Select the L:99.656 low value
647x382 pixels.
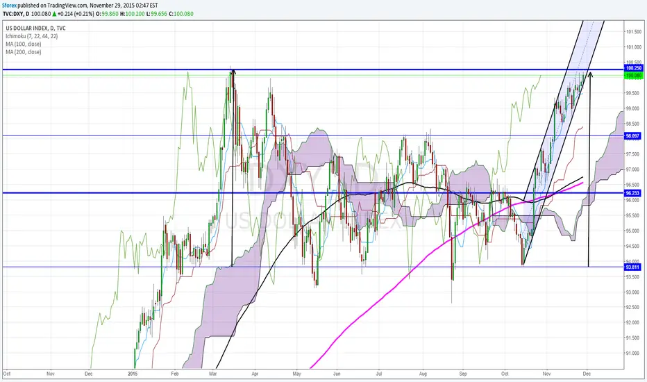tap(158, 14)
